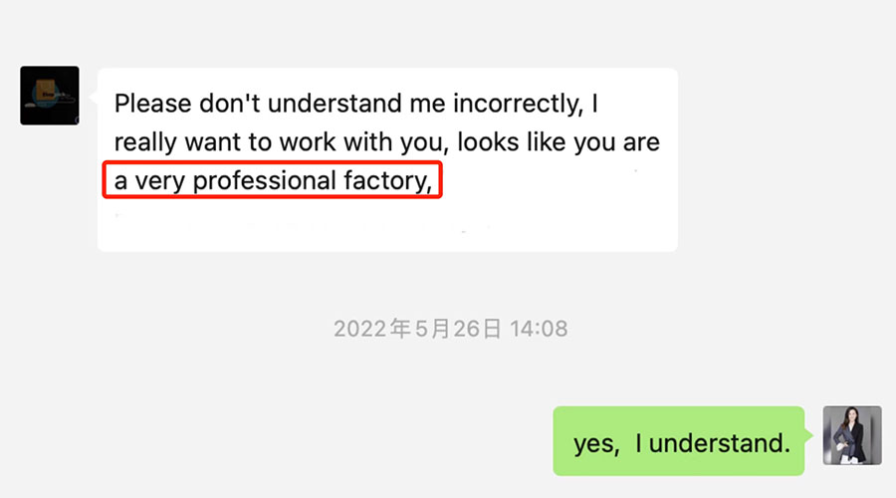The image size is (896, 498).
Task: Click the word "Please" in the message
Action: tap(149, 104)
